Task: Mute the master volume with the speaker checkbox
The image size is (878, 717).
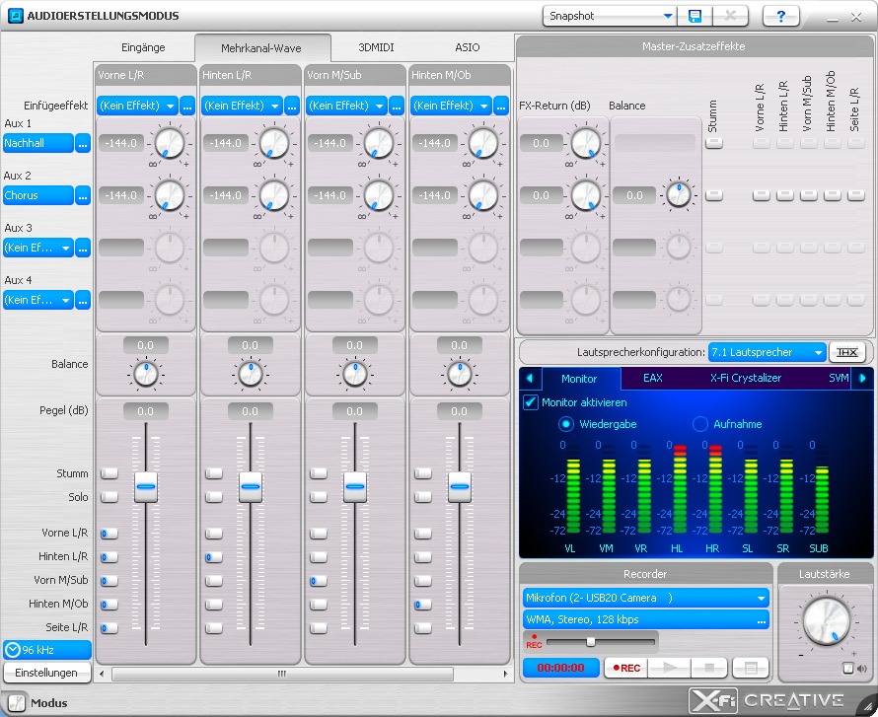Action: [847, 668]
